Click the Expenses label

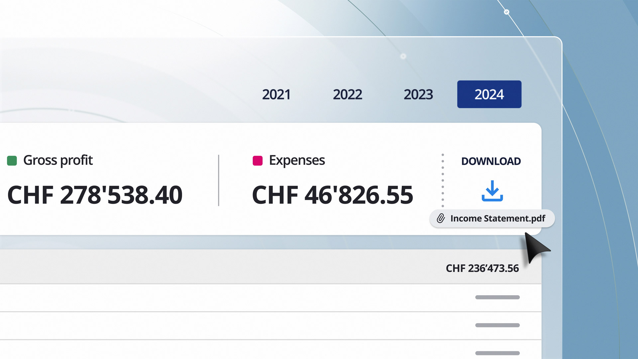(297, 160)
